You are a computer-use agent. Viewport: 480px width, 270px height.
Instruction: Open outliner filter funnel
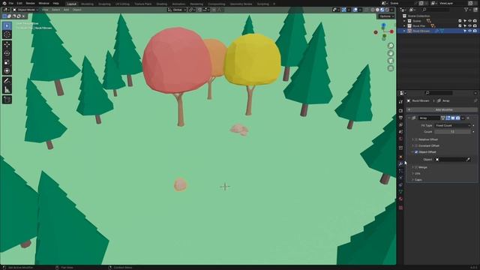coord(466,10)
